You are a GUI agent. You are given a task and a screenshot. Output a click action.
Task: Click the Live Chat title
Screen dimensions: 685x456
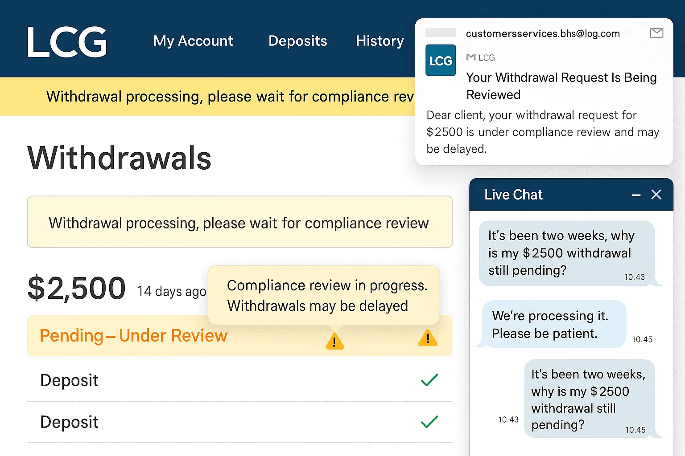pos(513,195)
